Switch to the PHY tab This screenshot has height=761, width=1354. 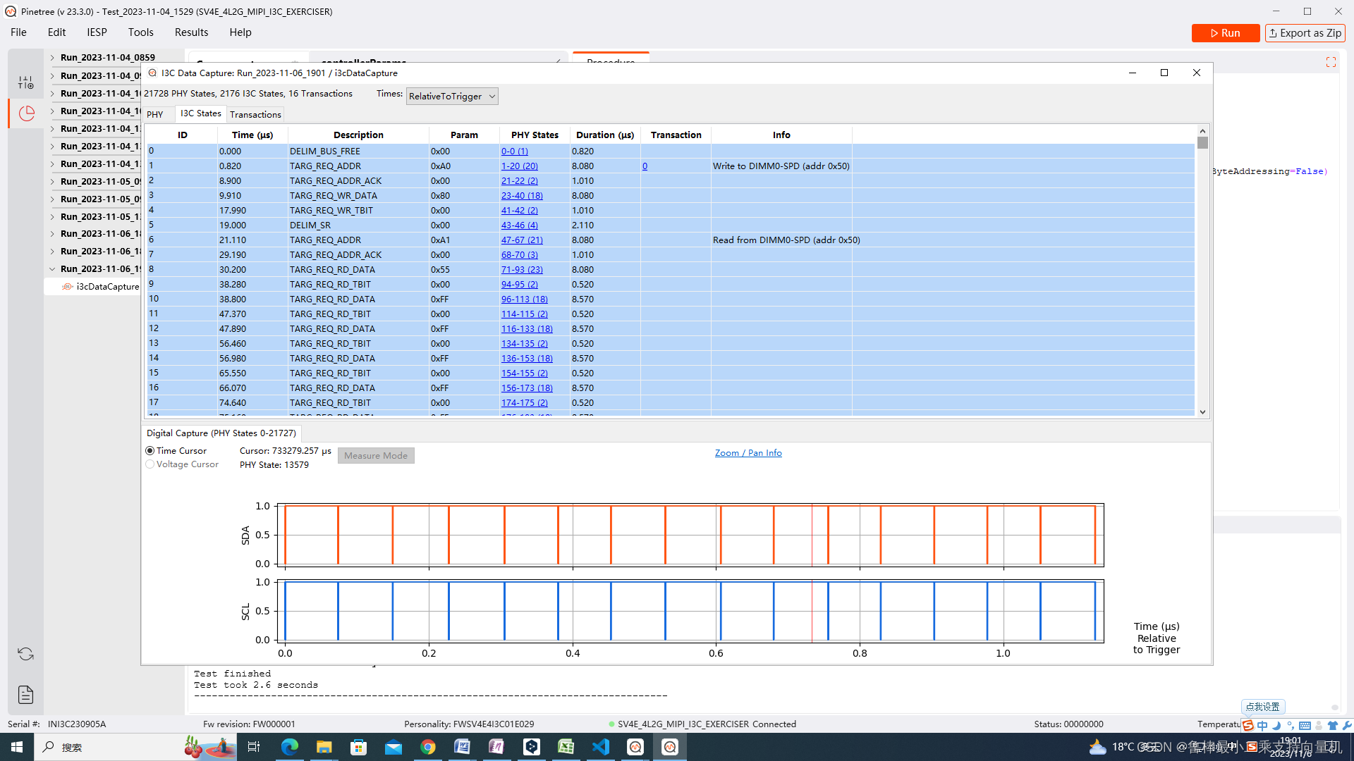pos(154,113)
